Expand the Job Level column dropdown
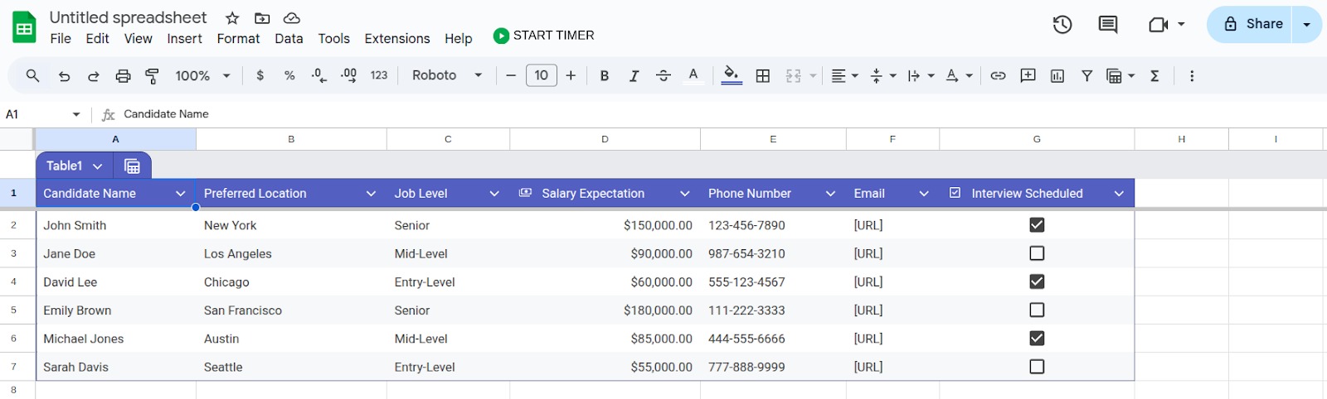 click(x=494, y=194)
